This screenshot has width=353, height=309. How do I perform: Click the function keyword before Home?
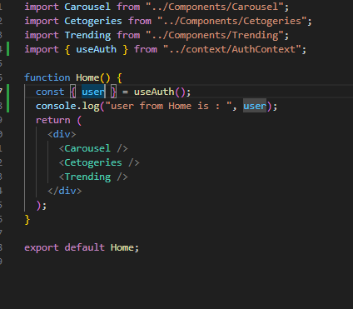click(47, 77)
